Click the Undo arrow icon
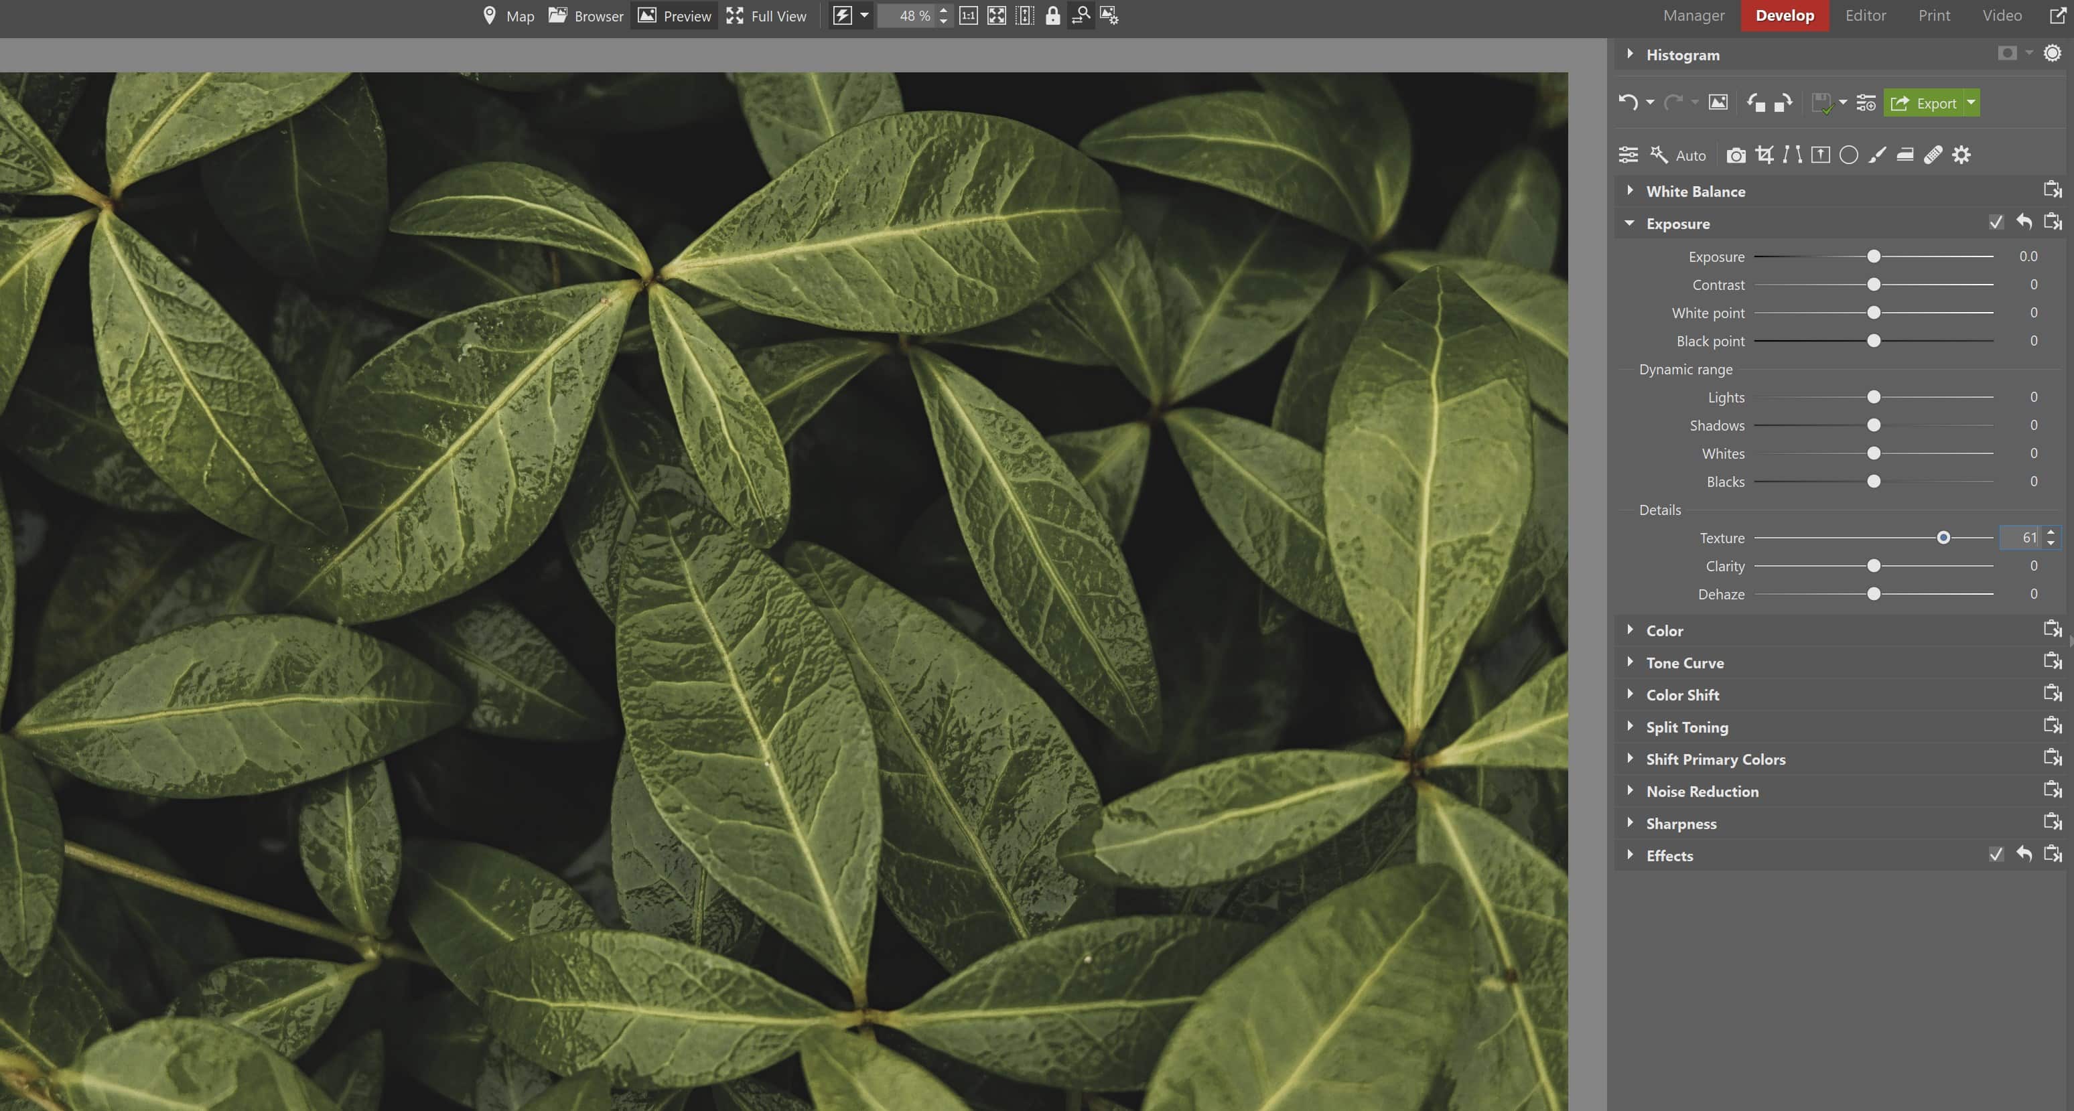This screenshot has height=1111, width=2074. 1628,102
